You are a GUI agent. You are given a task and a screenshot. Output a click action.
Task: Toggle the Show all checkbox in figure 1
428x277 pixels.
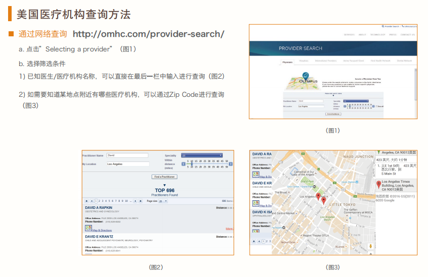pyautogui.click(x=376, y=106)
